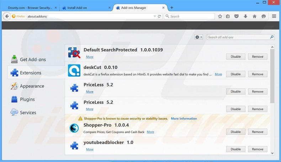The height and width of the screenshot is (162, 281).
Task: Click the scroll up arrow of extensions list
Action: 272,47
